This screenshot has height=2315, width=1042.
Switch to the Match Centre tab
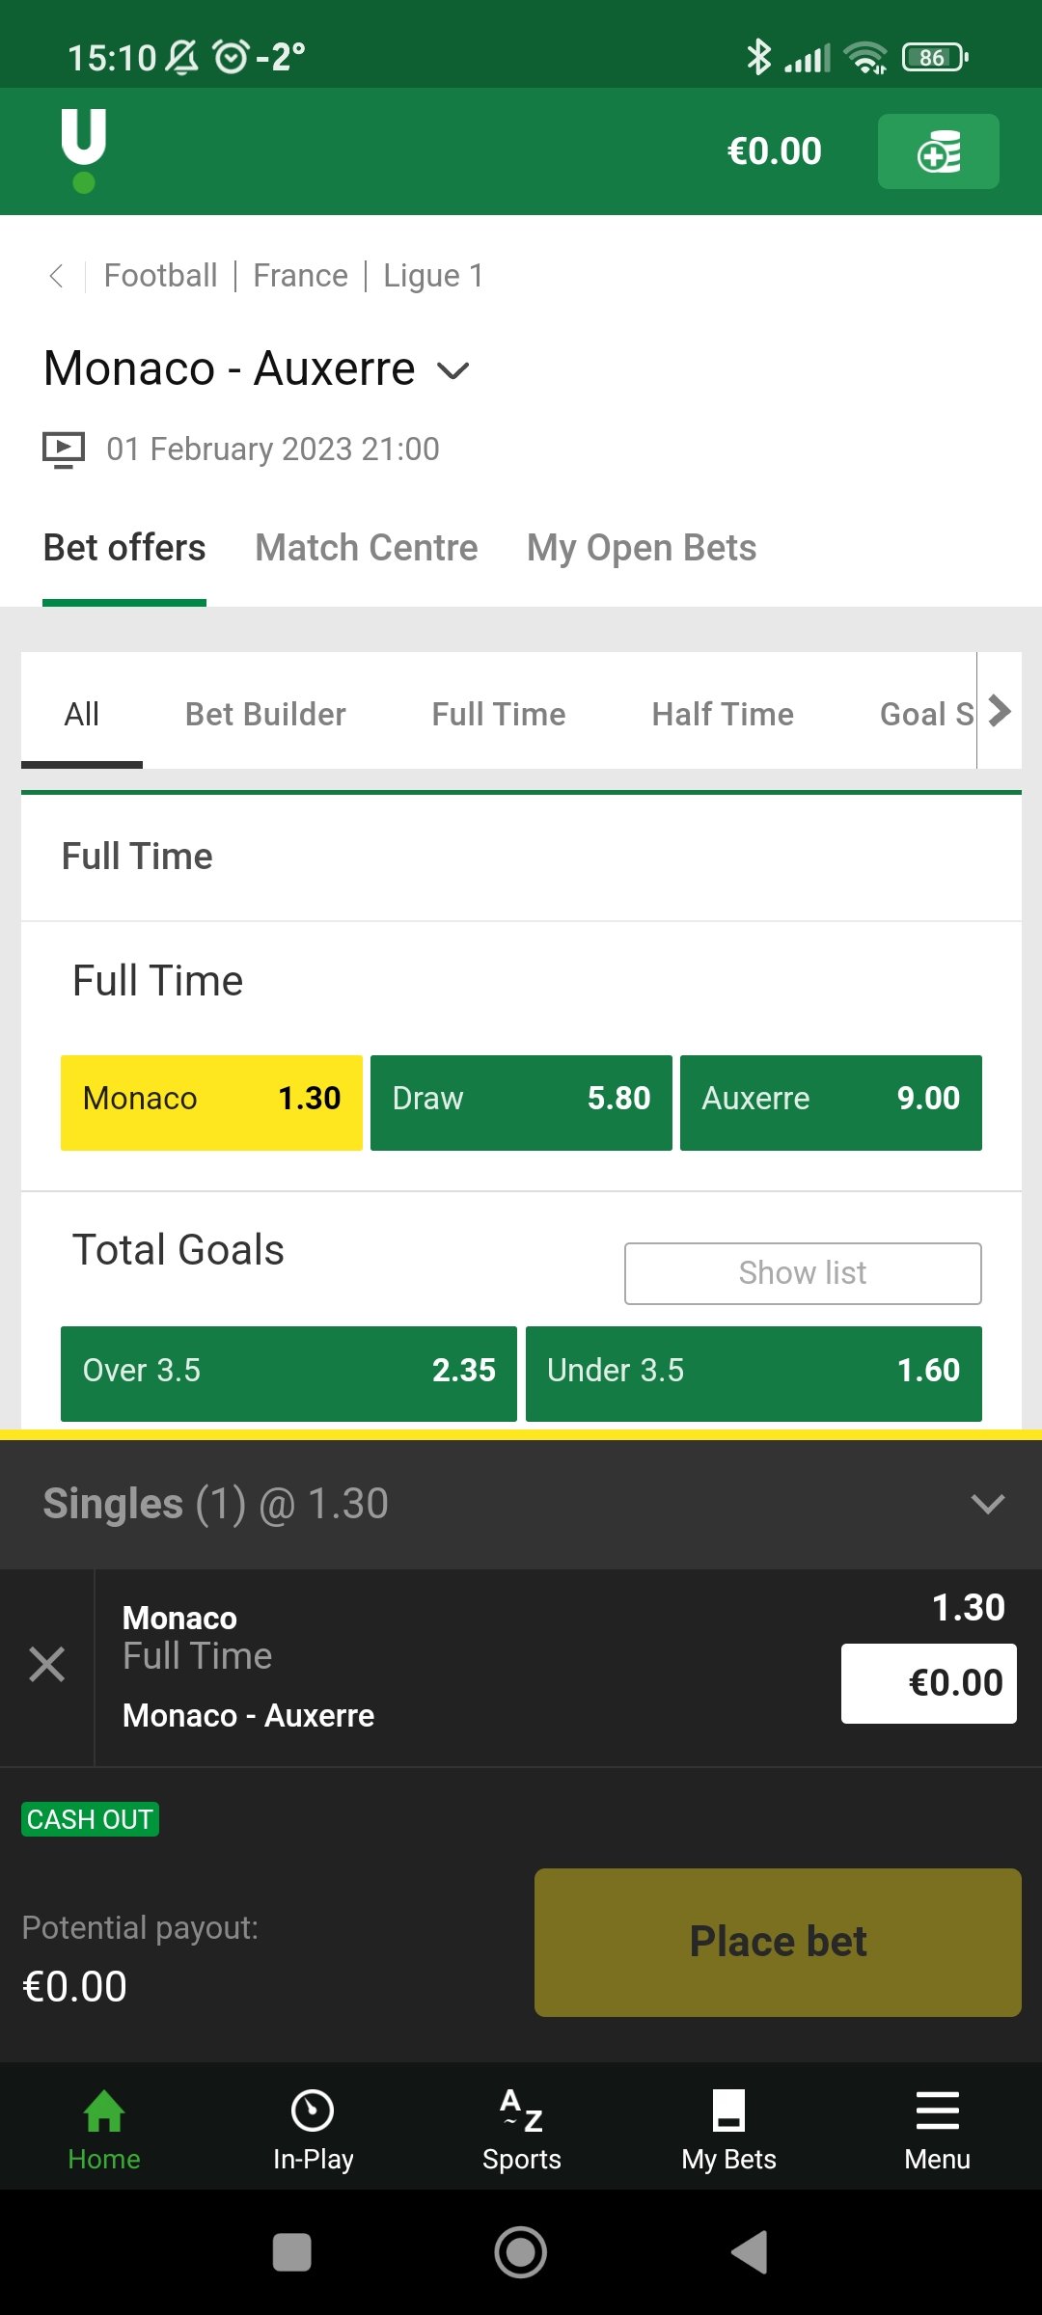point(367,548)
